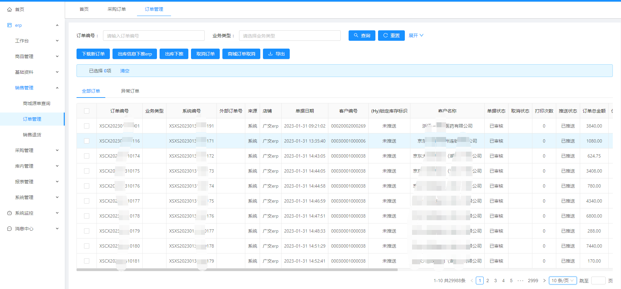Go to next page arrow

point(544,281)
